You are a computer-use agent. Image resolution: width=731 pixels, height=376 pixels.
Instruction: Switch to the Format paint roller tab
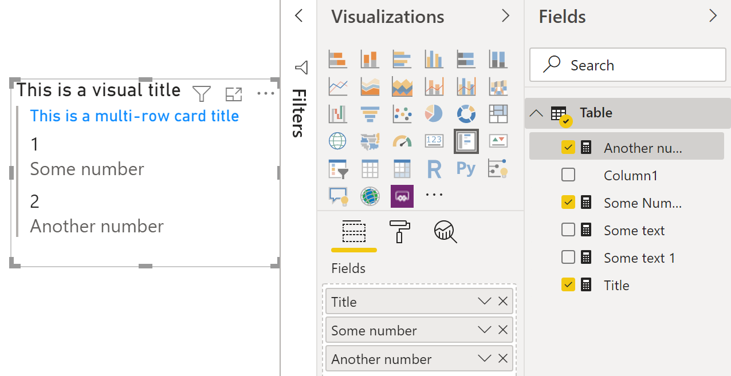click(399, 231)
